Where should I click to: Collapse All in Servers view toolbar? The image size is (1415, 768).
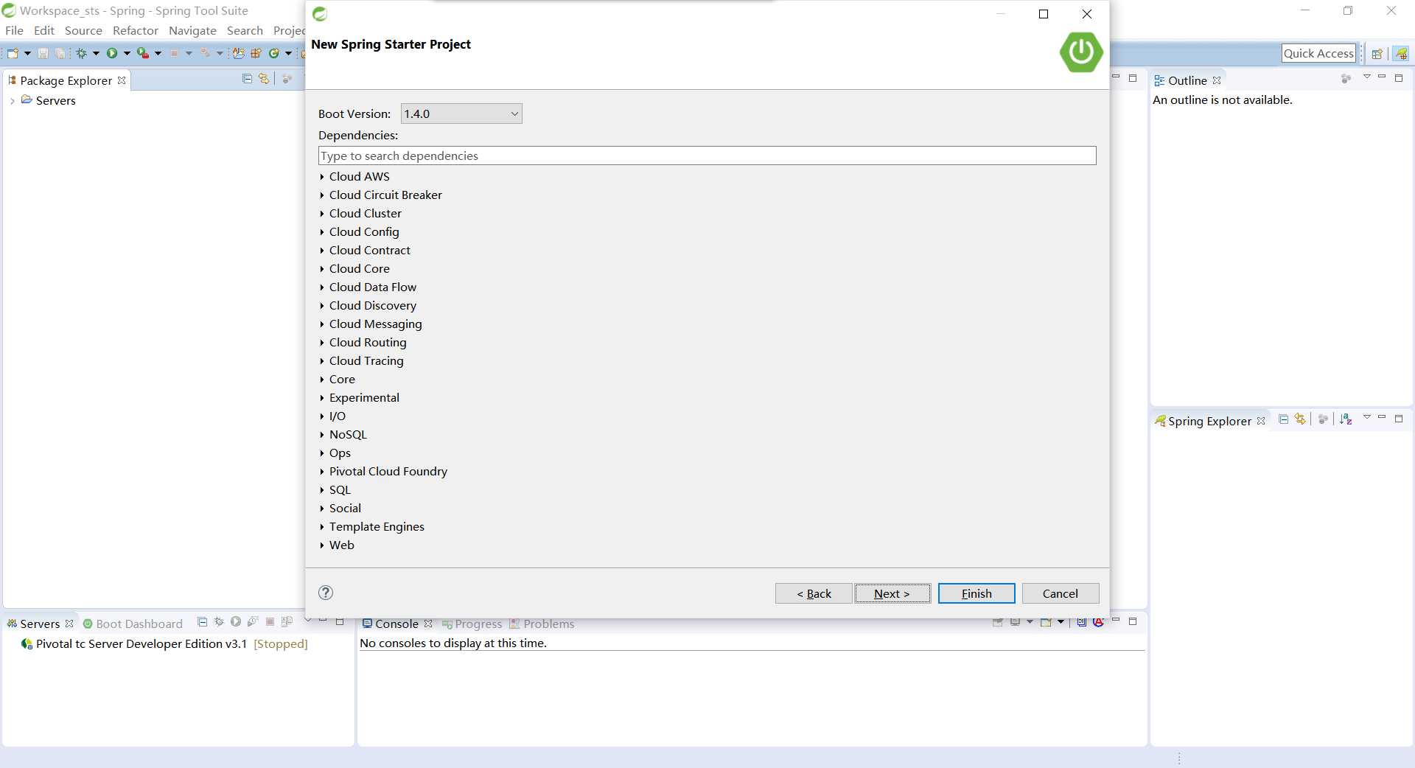pos(202,621)
